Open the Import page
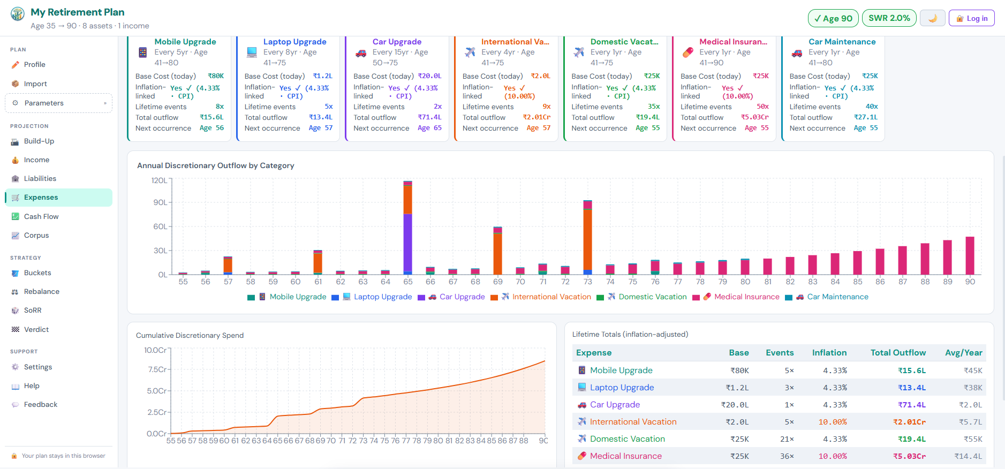Viewport: 1005px width, 469px height. point(59,84)
